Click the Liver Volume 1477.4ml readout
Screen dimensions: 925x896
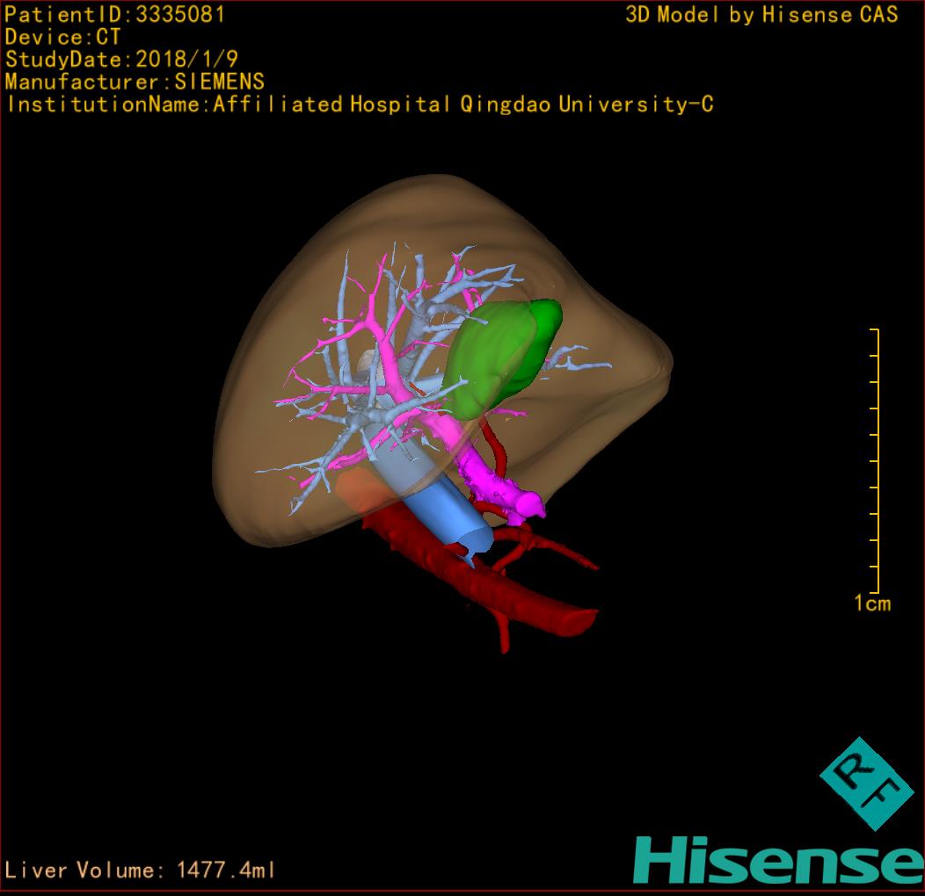(141, 871)
